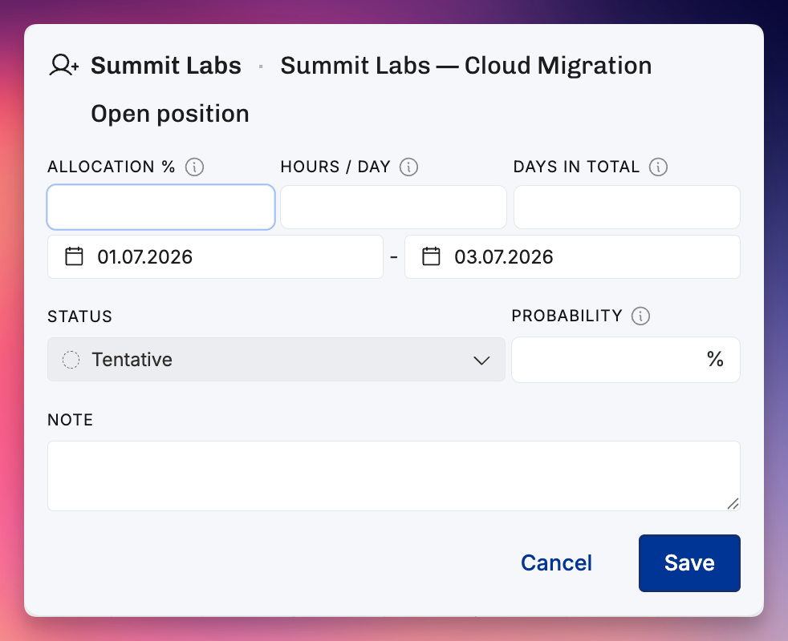Click the Open position heading

170,114
